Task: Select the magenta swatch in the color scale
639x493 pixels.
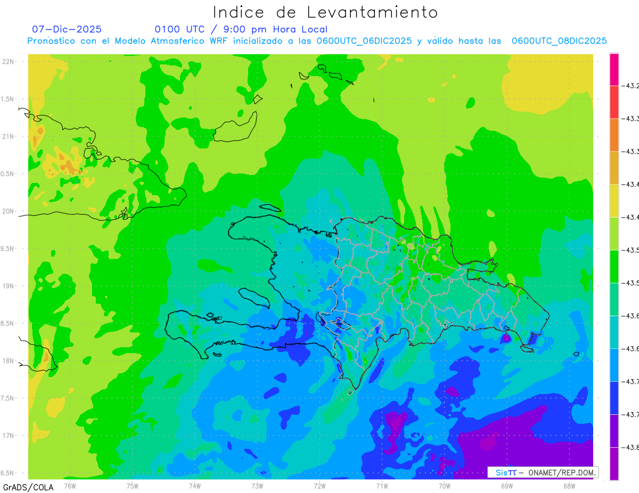Action: click(614, 69)
